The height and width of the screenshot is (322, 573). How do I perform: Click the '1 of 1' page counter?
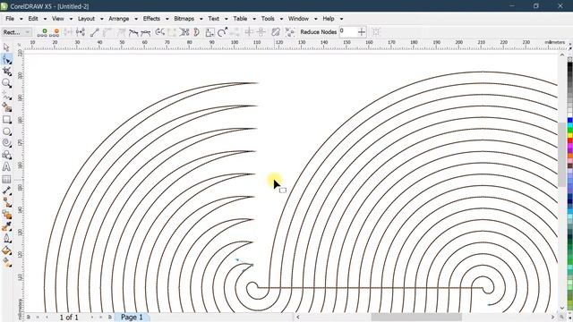69,318
